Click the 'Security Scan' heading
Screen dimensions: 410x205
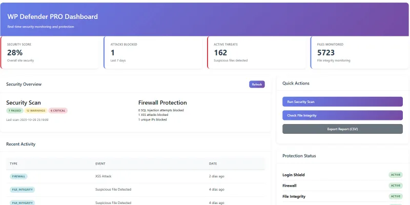(x=24, y=103)
